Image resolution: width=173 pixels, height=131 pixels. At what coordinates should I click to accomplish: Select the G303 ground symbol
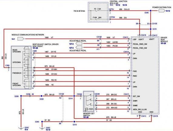42,128
